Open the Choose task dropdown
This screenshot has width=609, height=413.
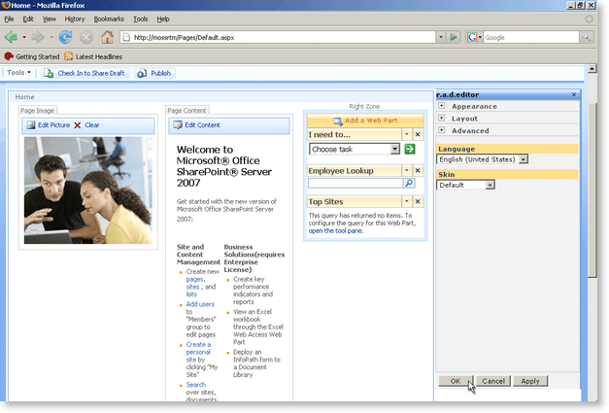(x=395, y=149)
